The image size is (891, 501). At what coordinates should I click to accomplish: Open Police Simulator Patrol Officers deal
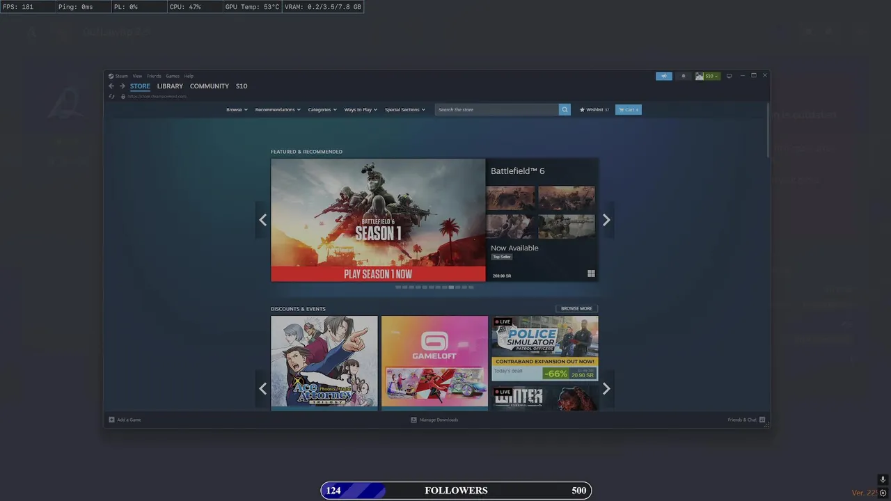click(x=545, y=348)
